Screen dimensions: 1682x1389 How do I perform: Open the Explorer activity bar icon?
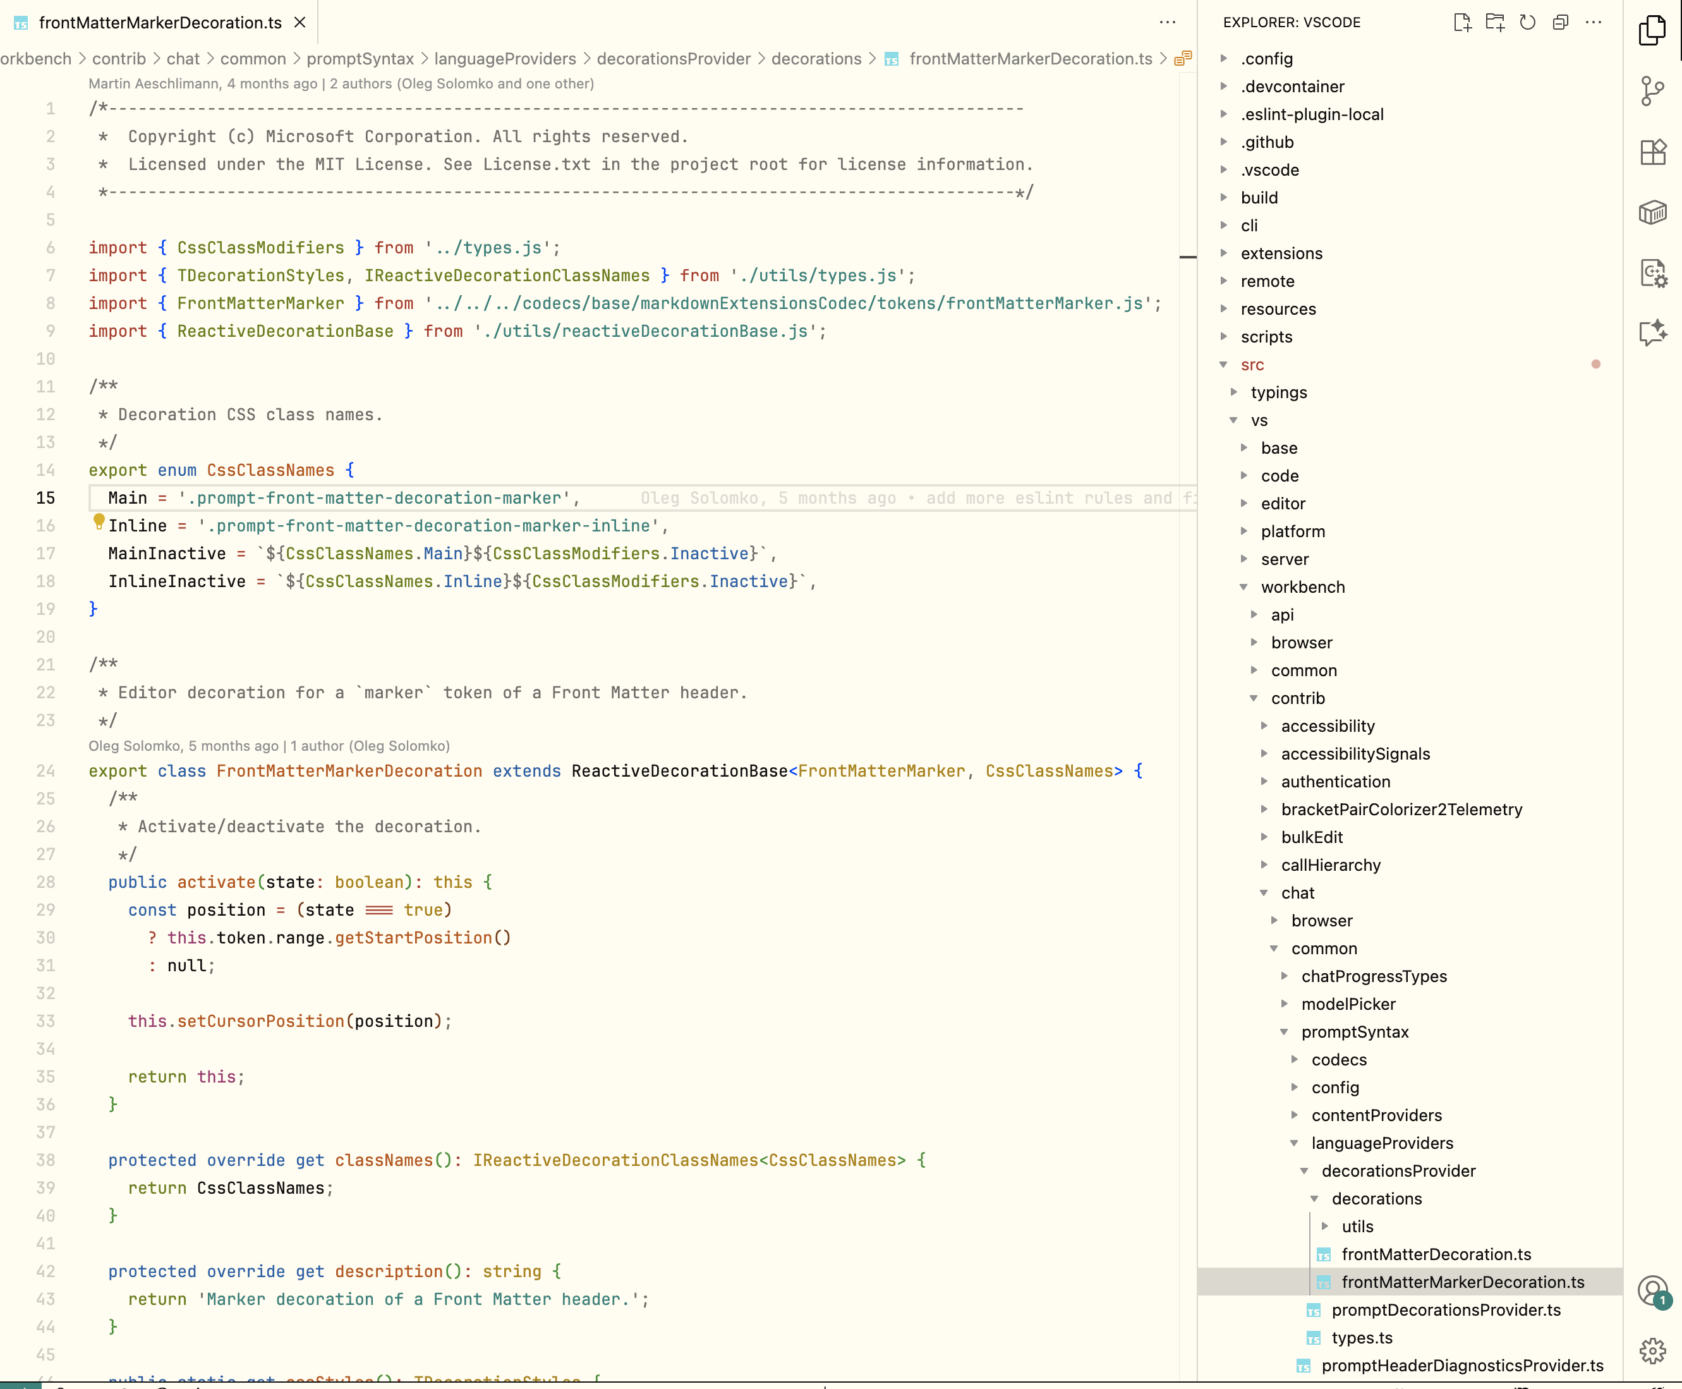[x=1652, y=30]
